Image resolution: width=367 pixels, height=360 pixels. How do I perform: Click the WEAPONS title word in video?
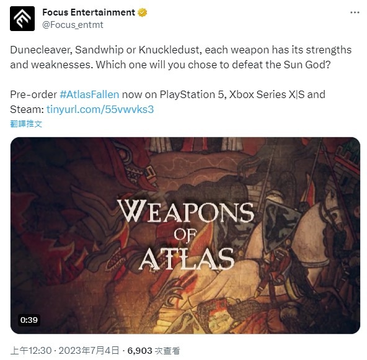[x=185, y=211]
